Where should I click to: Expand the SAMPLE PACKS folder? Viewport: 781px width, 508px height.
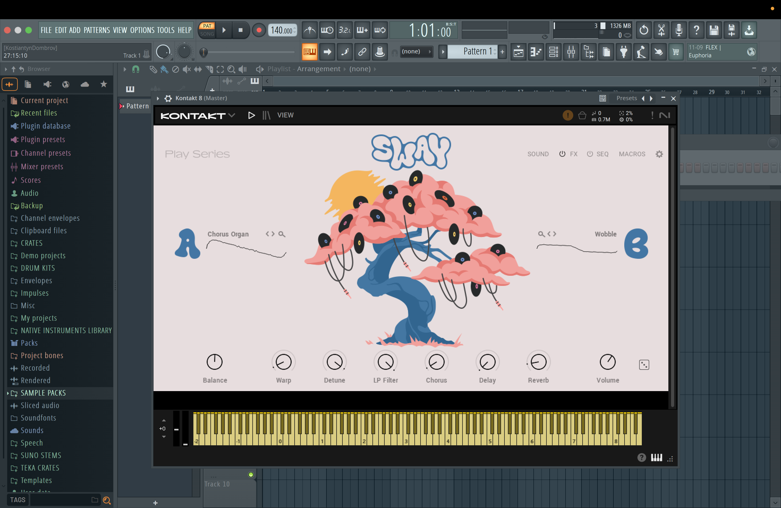click(43, 393)
